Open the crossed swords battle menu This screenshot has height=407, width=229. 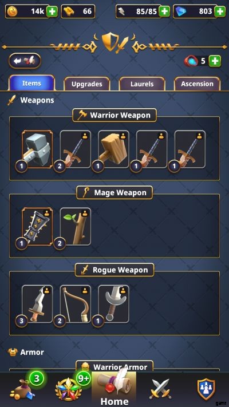coord(160,389)
